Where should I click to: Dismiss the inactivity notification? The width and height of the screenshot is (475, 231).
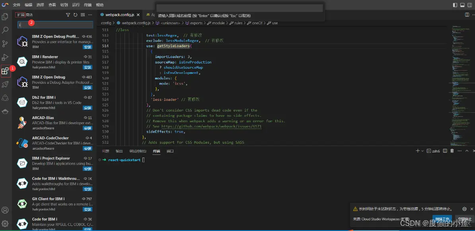click(472, 209)
